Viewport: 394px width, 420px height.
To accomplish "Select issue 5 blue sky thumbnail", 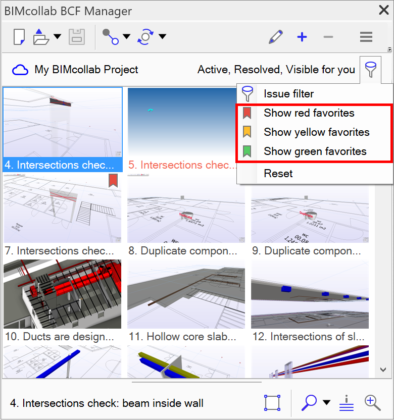I will click(182, 122).
